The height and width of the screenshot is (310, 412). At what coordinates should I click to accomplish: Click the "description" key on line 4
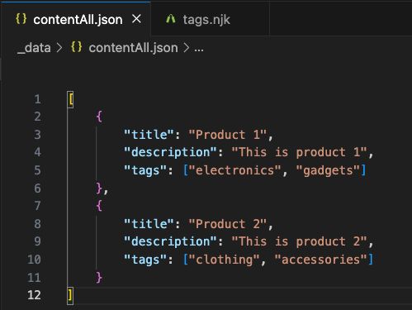point(170,152)
